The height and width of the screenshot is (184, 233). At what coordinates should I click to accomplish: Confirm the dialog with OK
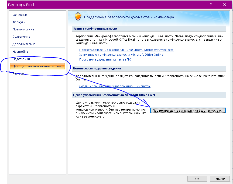pos(197,179)
